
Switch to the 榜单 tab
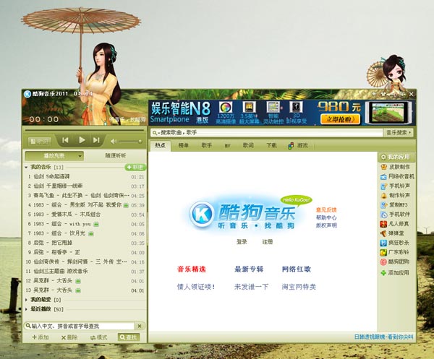click(x=183, y=146)
